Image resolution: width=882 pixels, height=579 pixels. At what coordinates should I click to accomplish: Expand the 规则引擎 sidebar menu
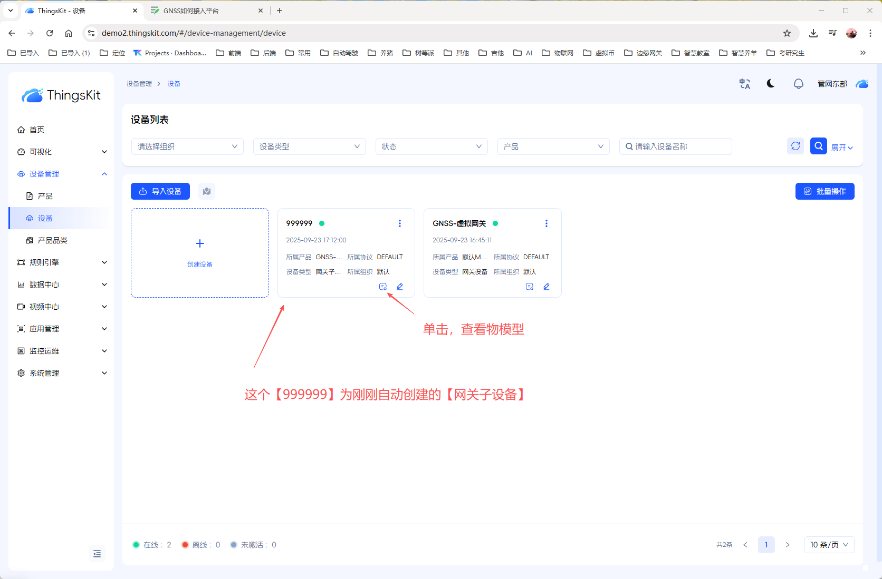(x=61, y=262)
